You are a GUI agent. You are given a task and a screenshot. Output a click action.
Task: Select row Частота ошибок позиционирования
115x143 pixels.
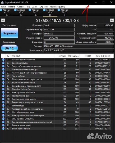[x=56, y=73]
